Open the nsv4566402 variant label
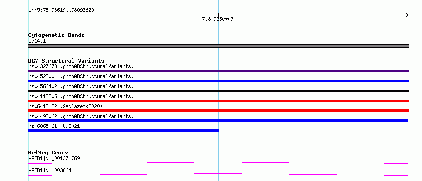The height and width of the screenshot is (181, 422). pos(81,86)
